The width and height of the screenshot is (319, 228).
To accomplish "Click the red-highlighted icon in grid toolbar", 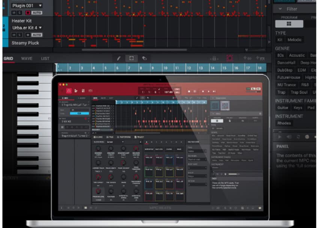I will pyautogui.click(x=230, y=58).
